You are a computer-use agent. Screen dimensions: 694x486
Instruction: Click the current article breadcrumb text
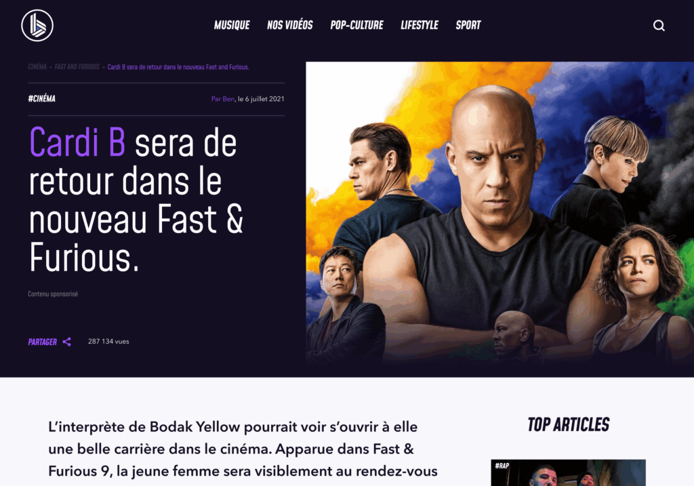click(178, 67)
